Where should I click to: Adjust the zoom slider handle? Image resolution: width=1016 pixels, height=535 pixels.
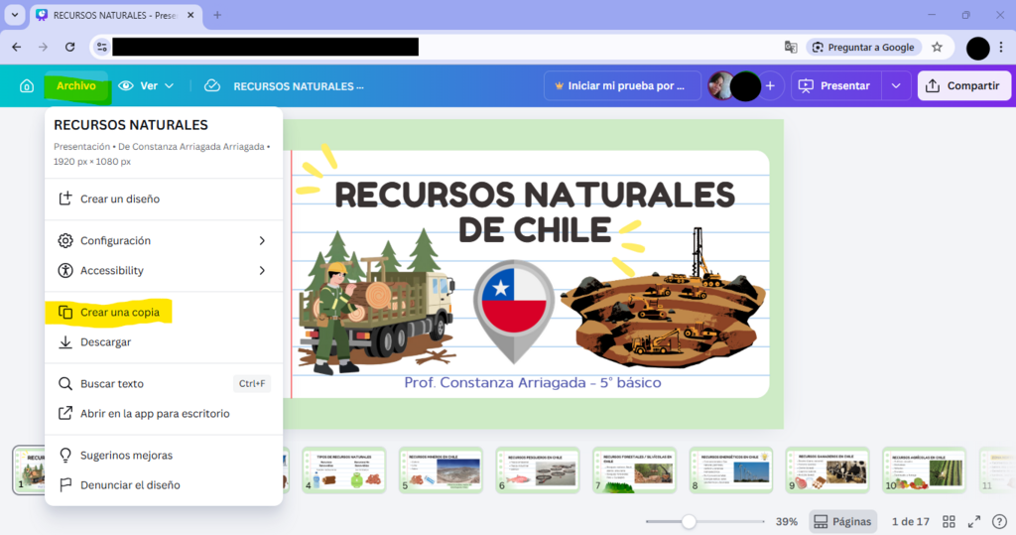689,521
